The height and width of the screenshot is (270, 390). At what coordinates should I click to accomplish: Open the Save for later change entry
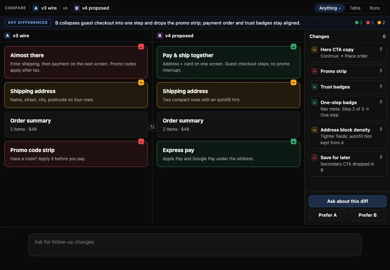347,164
